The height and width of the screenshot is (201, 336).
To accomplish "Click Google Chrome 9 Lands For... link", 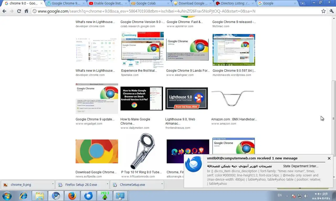I will (x=188, y=71).
